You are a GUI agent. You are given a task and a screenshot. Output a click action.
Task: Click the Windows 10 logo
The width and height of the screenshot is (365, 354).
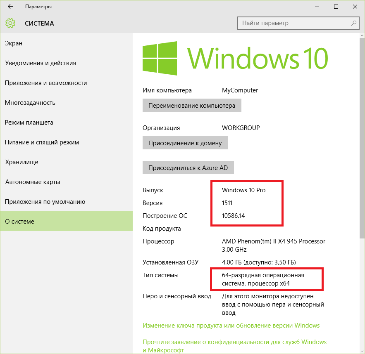[x=160, y=58]
